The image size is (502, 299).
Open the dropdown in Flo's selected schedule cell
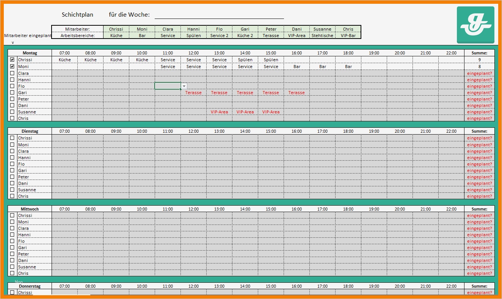click(x=184, y=86)
